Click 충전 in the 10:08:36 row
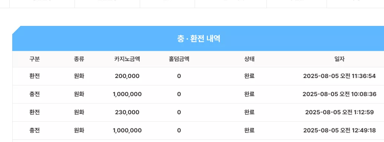This screenshot has height=142, width=384. 34,94
